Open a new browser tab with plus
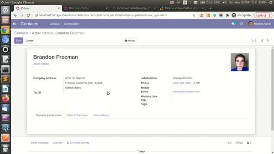274x154 pixels. [210, 8]
